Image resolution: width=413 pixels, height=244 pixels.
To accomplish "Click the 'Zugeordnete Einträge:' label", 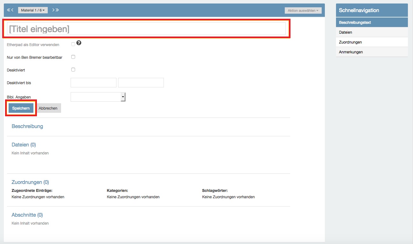I will click(32, 191).
